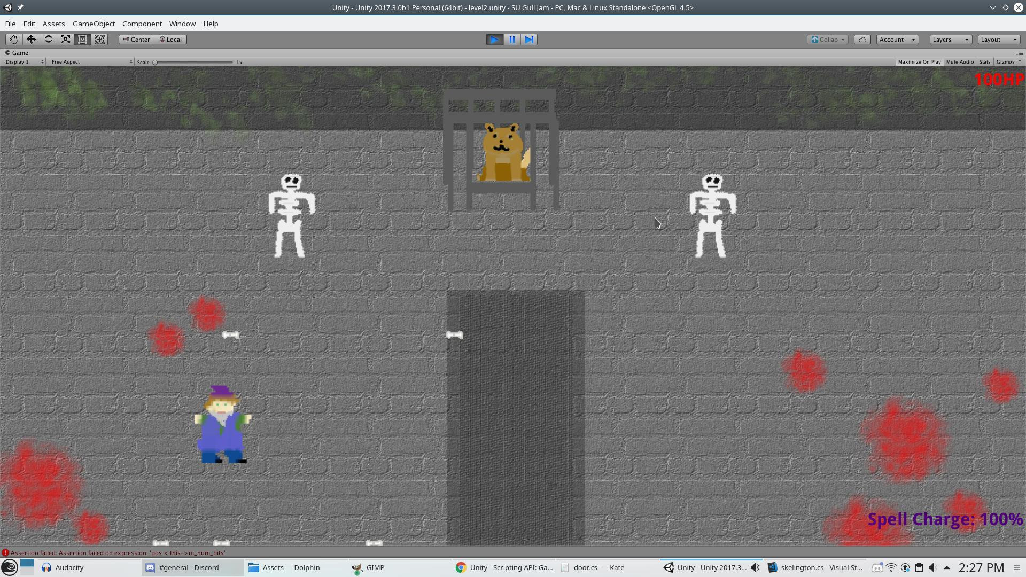Open the Component menu

142,24
